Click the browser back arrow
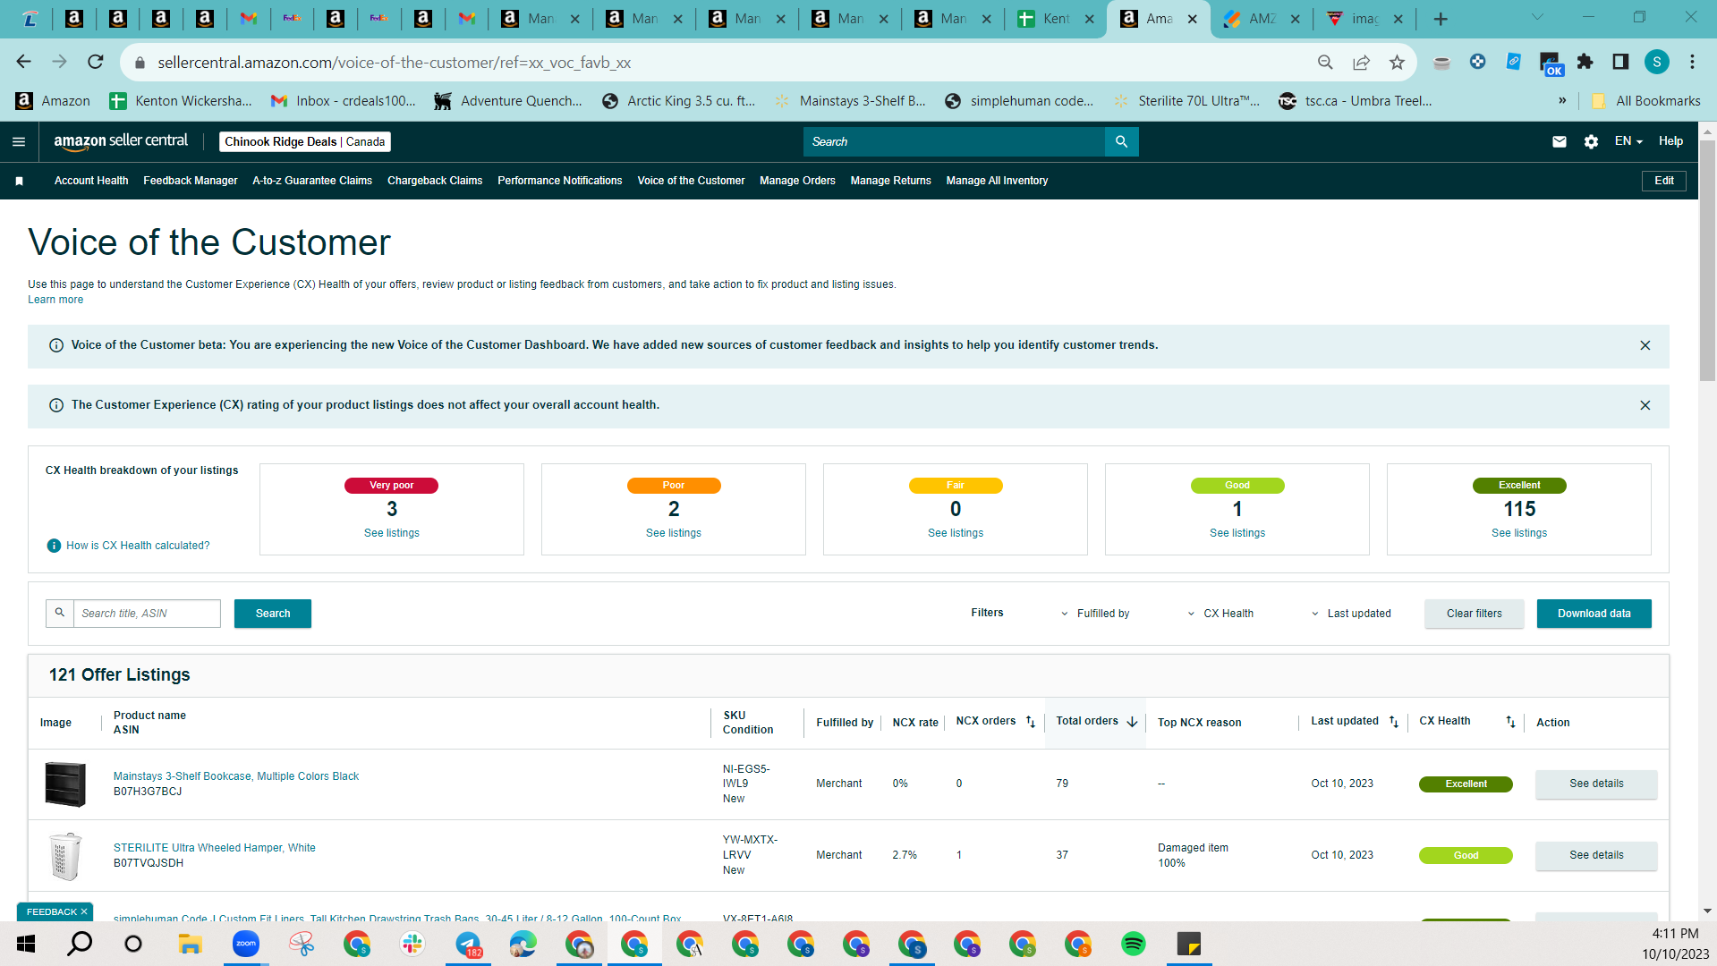The image size is (1717, 966). pos(23,62)
